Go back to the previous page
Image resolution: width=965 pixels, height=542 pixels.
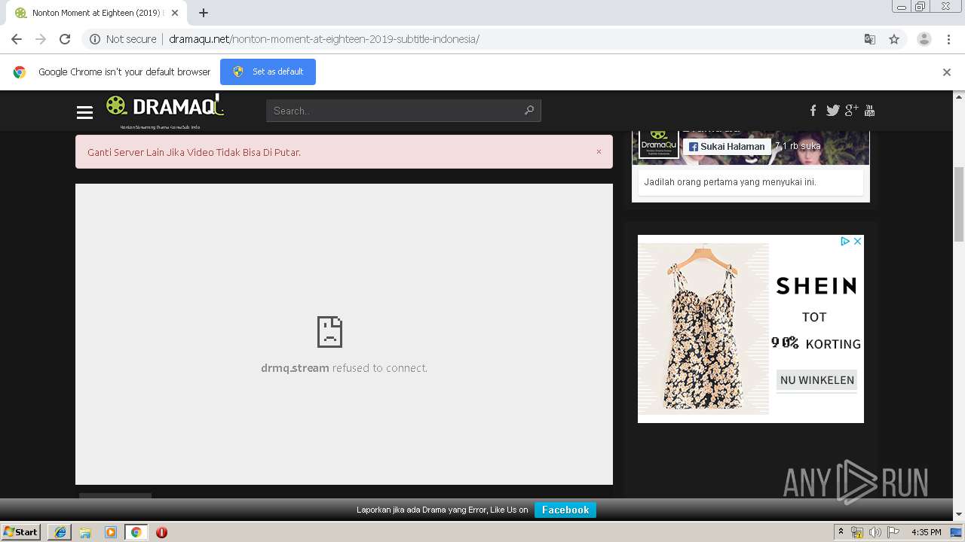(17, 39)
